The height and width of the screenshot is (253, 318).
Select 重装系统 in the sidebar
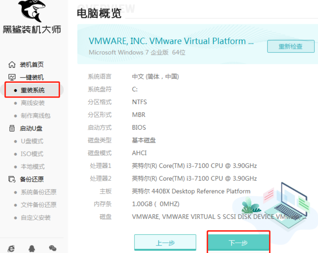pyautogui.click(x=33, y=90)
